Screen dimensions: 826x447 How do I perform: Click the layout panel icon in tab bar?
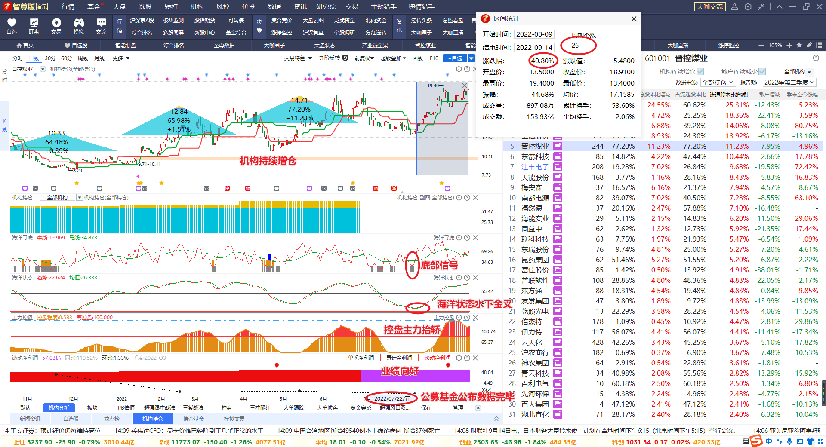click(819, 45)
